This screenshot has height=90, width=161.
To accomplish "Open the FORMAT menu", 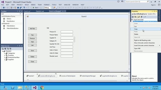I will pyautogui.click(x=47, y=5).
